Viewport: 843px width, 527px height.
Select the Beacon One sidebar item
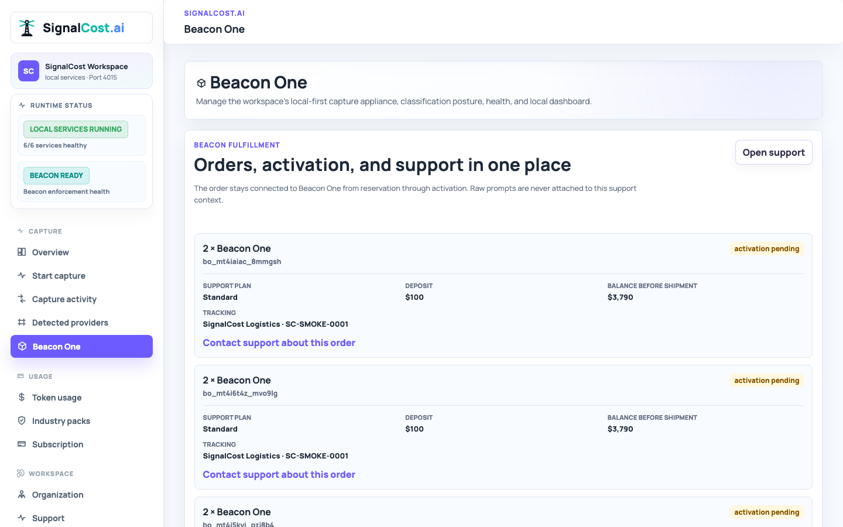pyautogui.click(x=81, y=346)
